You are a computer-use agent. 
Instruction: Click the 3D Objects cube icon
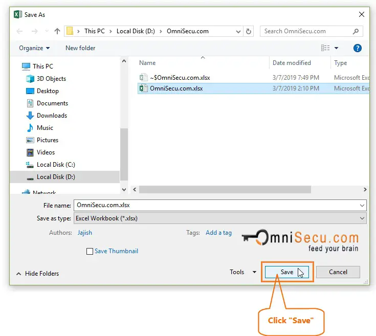30,79
